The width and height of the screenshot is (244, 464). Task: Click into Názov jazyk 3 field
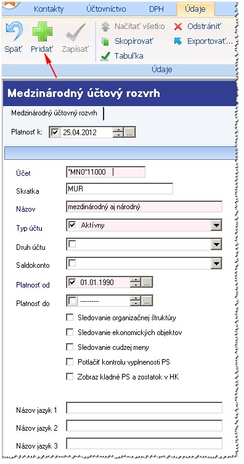pos(144,444)
